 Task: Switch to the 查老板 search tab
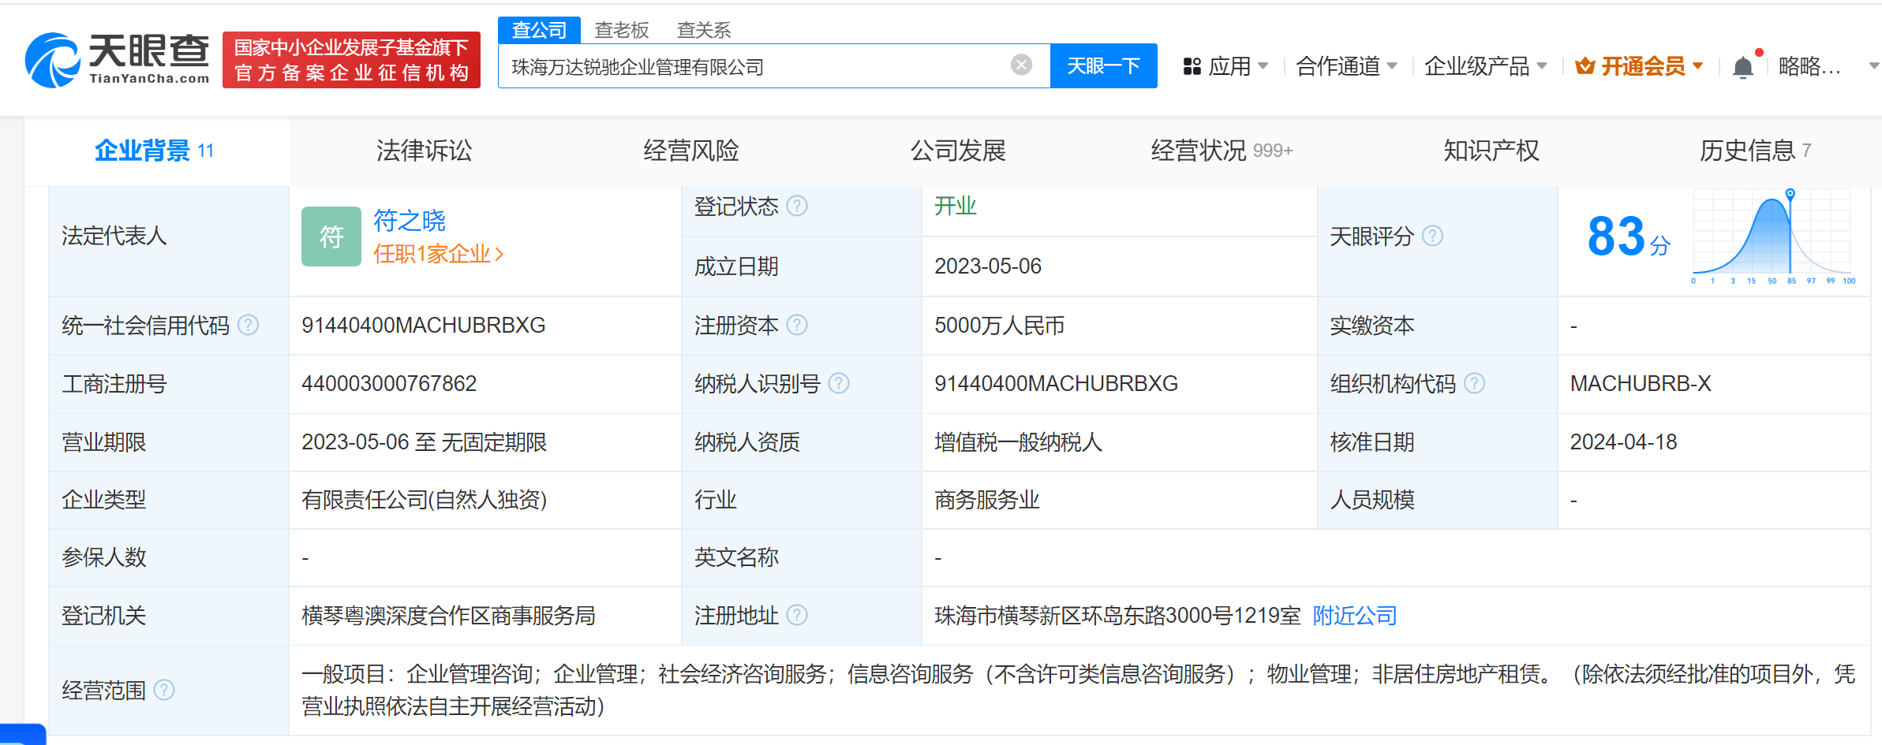[x=622, y=30]
